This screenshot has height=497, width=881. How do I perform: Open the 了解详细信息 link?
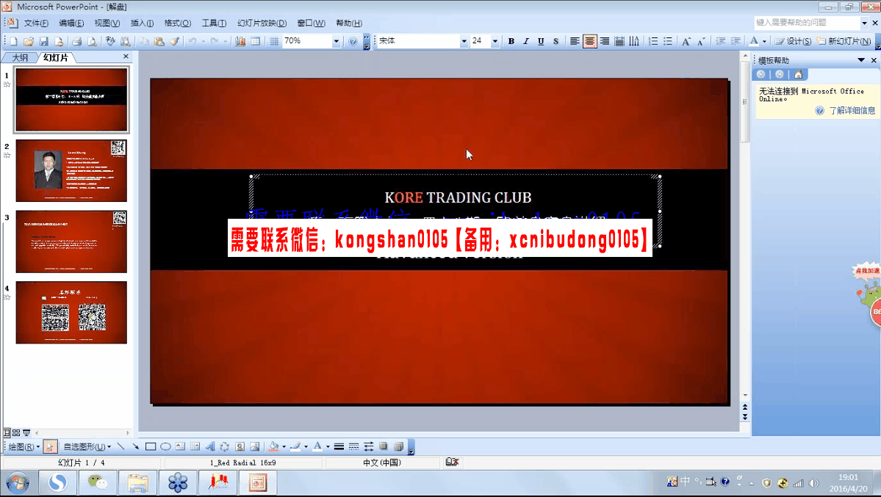[x=852, y=110]
